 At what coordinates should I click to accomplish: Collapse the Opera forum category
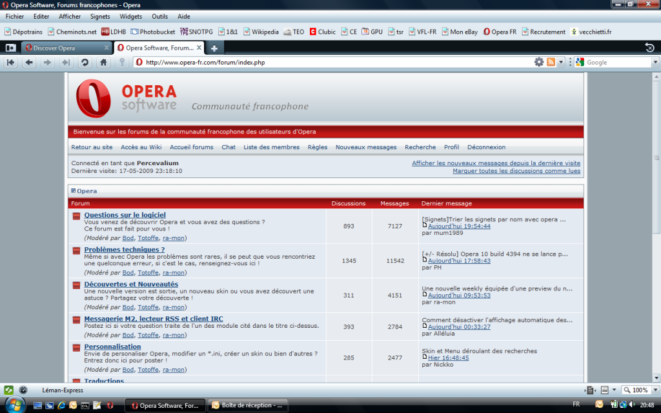pos(74,191)
